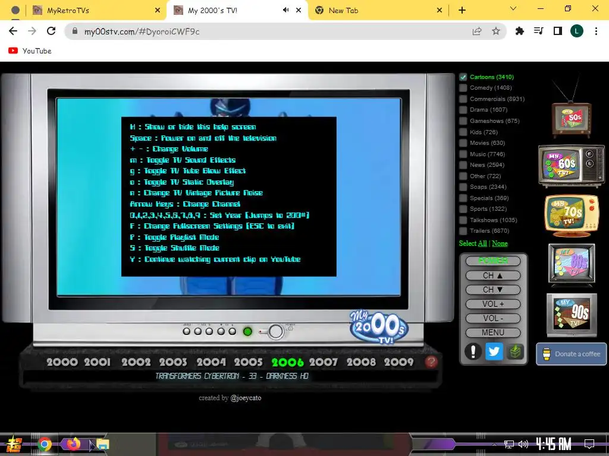This screenshot has width=609, height=456.
Task: Click the taskbar volume speaker icon
Action: pyautogui.click(x=523, y=444)
